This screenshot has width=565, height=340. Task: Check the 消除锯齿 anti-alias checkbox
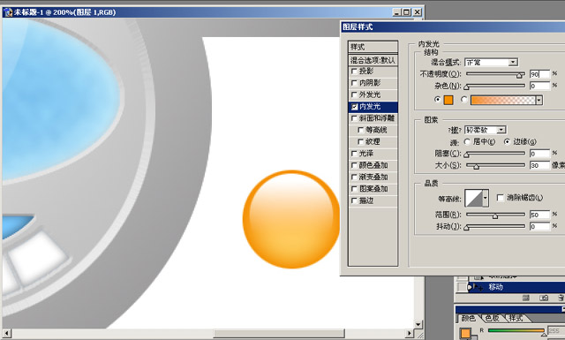point(501,198)
